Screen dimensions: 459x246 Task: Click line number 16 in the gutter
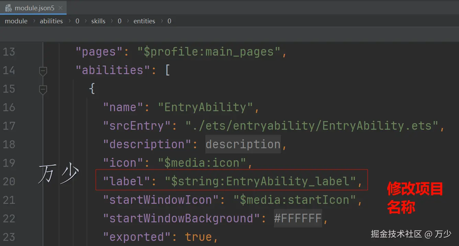click(x=9, y=107)
